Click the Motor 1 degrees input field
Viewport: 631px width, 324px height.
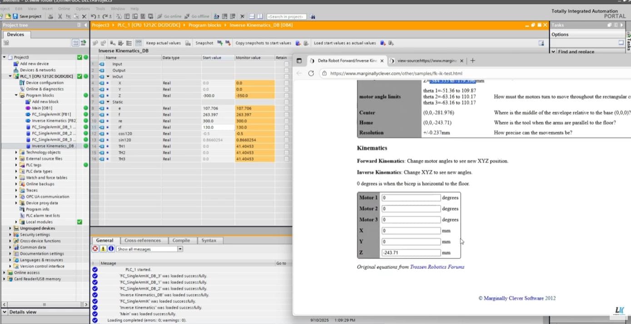411,198
